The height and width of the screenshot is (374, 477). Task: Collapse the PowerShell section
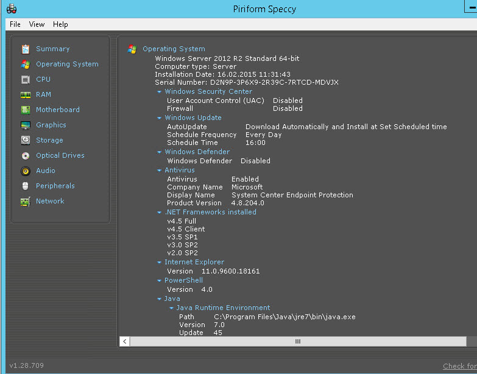(x=159, y=280)
